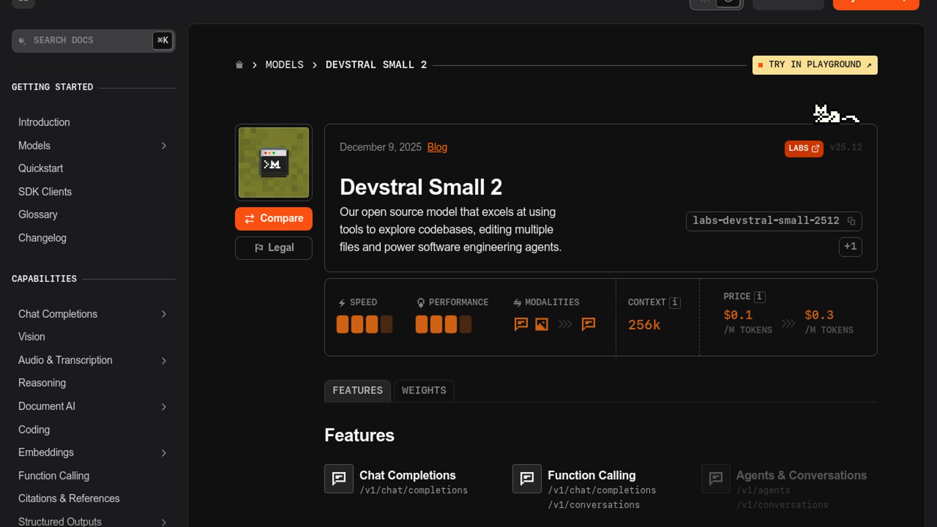Click the home icon in breadcrumb
Image resolution: width=937 pixels, height=527 pixels.
tap(239, 65)
